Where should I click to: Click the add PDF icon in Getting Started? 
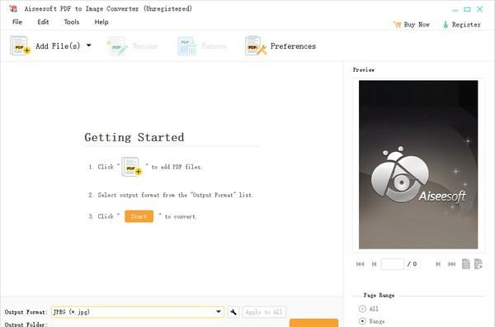pos(132,167)
